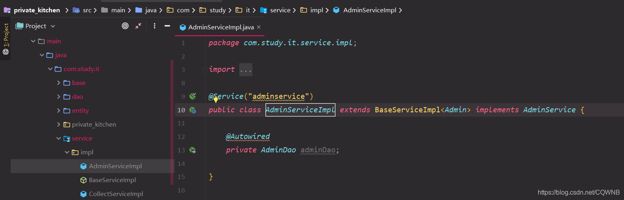Image resolution: width=624 pixels, height=200 pixels.
Task: Click the autowired dependency gutter icon line 13
Action: tap(193, 150)
